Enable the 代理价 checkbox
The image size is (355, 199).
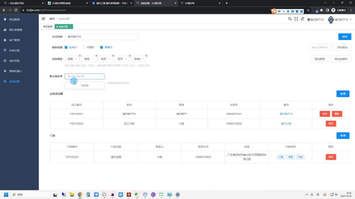(x=84, y=47)
